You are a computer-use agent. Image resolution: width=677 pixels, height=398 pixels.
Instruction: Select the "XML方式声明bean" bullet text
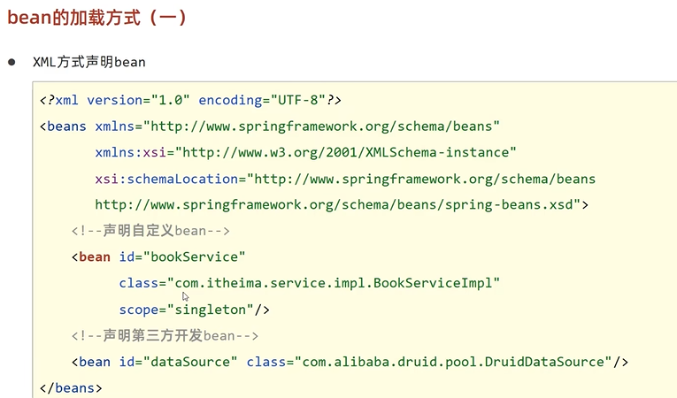point(88,63)
